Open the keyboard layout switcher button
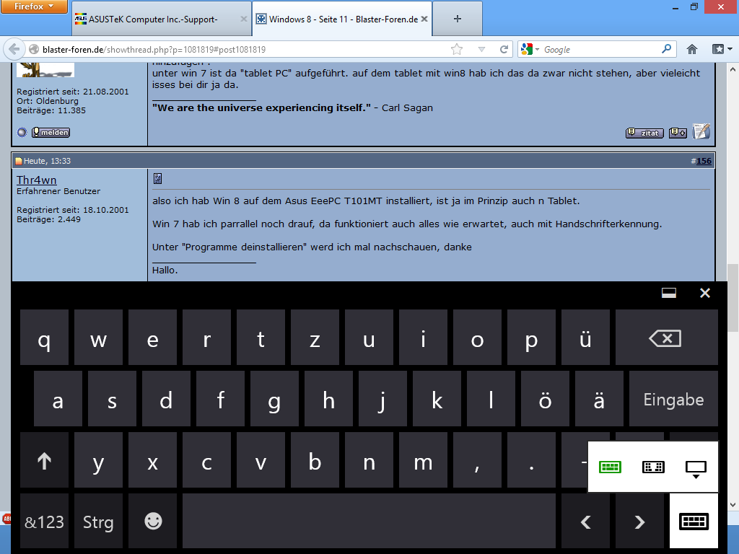The width and height of the screenshot is (739, 554). coord(694,522)
